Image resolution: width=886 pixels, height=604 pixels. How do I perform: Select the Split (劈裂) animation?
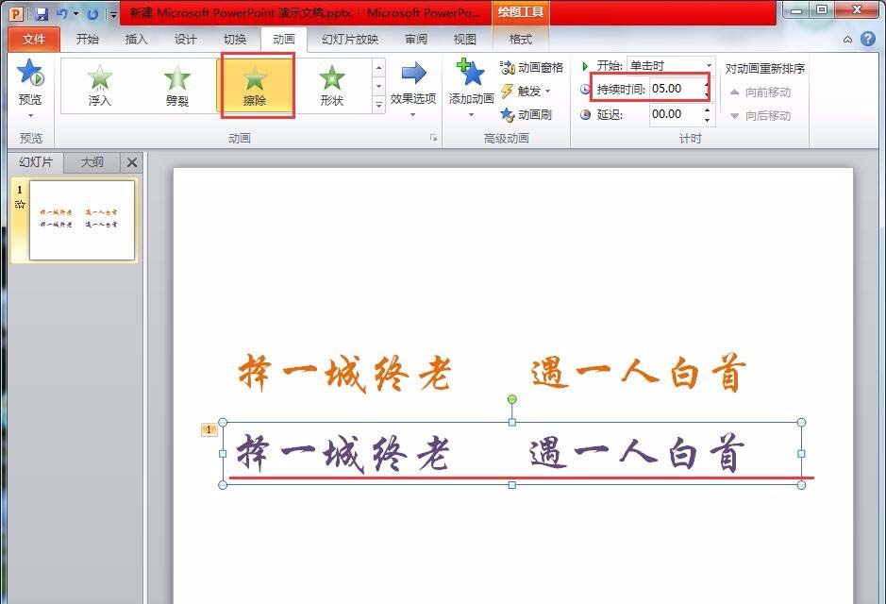click(x=176, y=85)
